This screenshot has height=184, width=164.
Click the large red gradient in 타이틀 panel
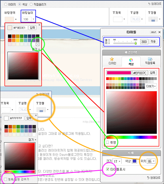pos(131,113)
